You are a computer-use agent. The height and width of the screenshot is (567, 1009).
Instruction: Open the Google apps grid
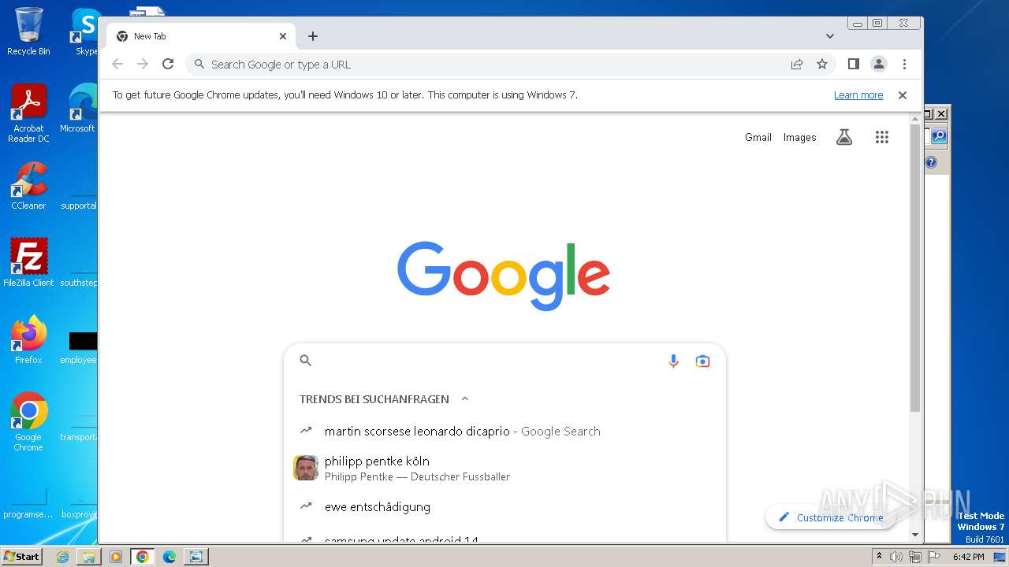coord(882,137)
